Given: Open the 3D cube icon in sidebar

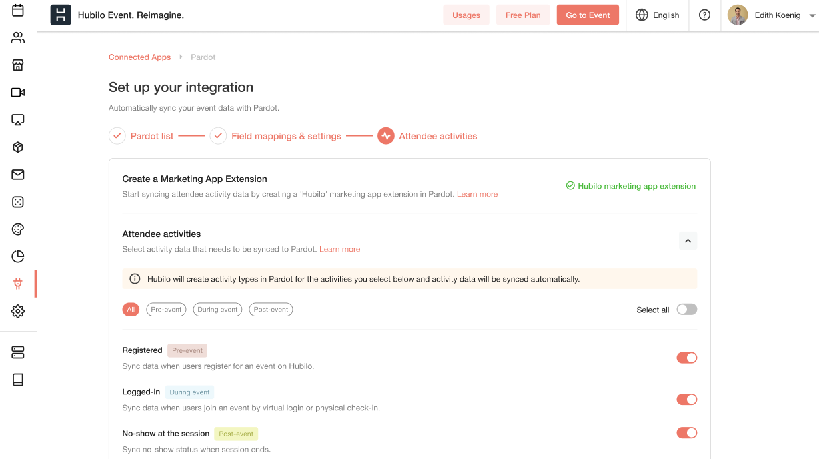Looking at the screenshot, I should point(18,147).
